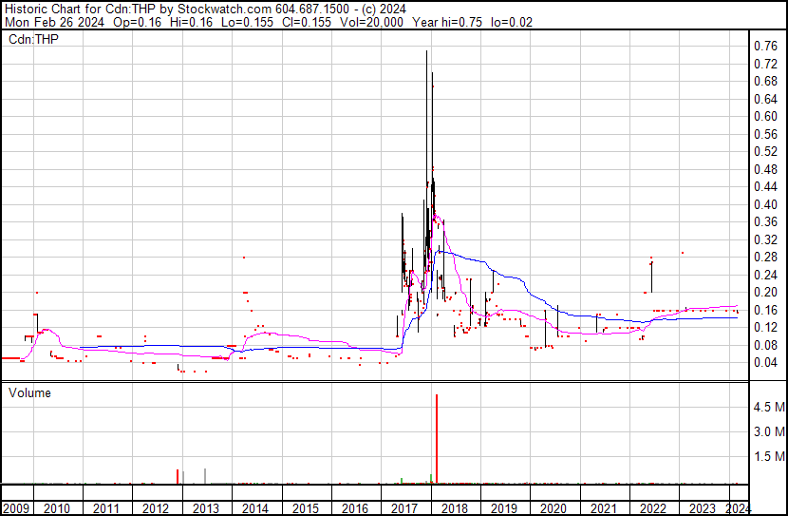Click the 0.28 price axis label
The height and width of the screenshot is (516, 788).
coord(765,258)
